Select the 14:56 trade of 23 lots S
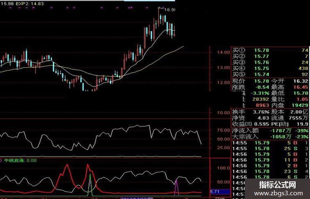This screenshot has width=310, height=199. click(270, 171)
